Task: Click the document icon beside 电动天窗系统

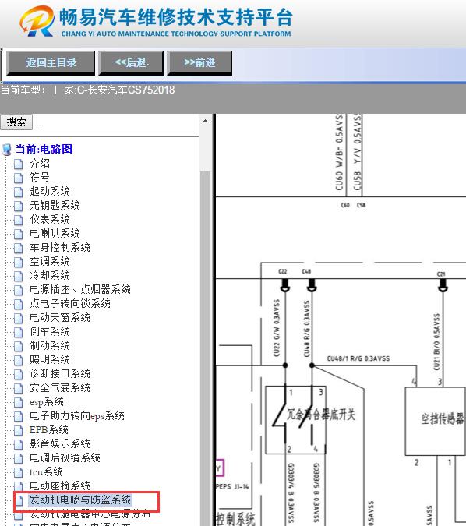Action: 19,319
